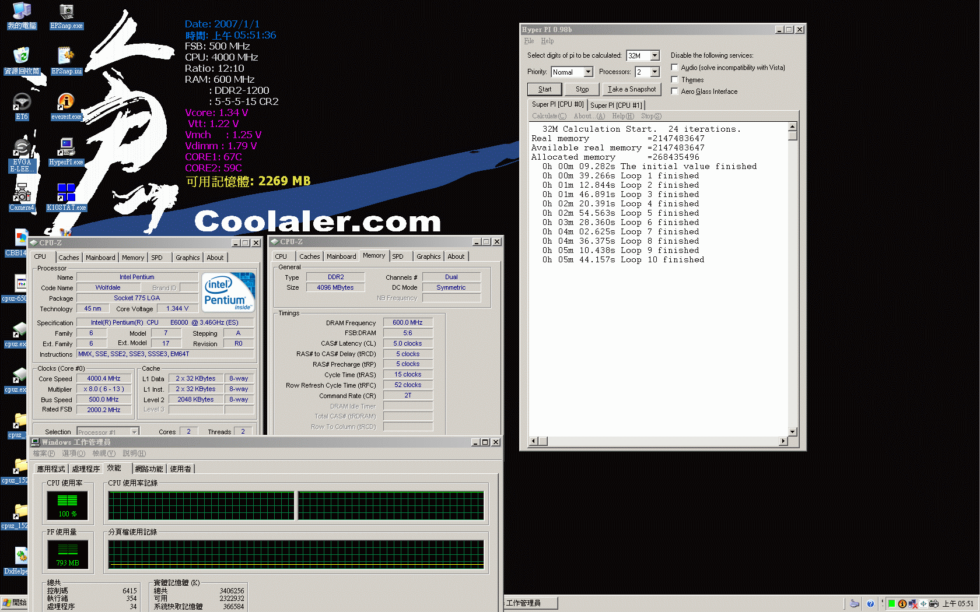Click the Intel Pentium logo in CPU-Z

click(x=229, y=291)
